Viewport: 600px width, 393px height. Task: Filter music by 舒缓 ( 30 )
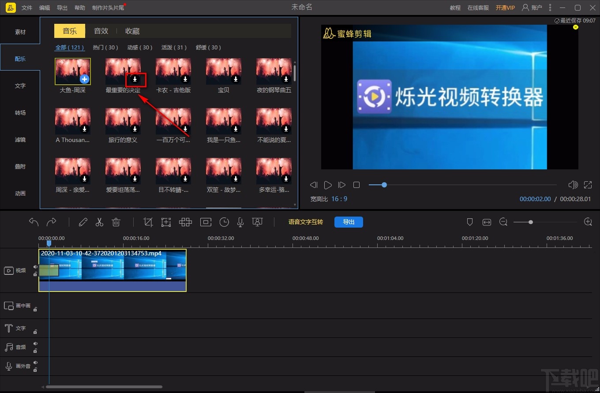(209, 48)
